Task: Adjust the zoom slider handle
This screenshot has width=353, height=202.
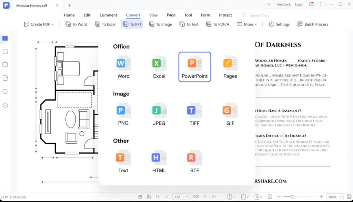Action: coord(292,197)
